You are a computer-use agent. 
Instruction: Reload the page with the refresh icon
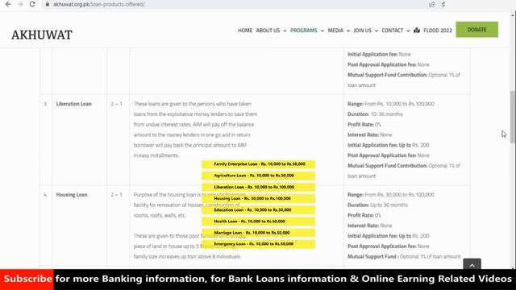pos(32,4)
